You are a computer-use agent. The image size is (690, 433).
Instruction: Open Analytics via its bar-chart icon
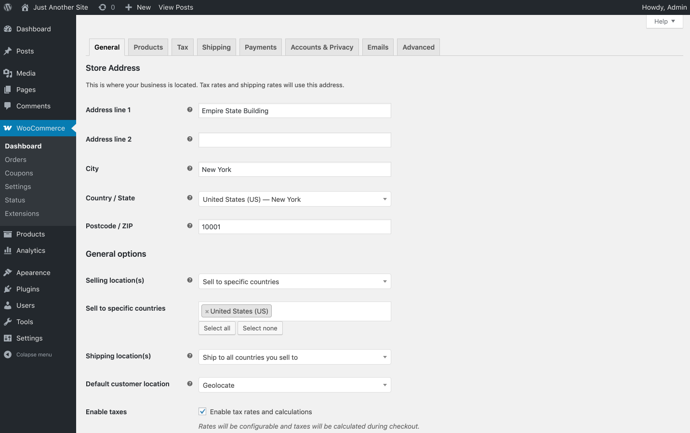click(x=9, y=250)
